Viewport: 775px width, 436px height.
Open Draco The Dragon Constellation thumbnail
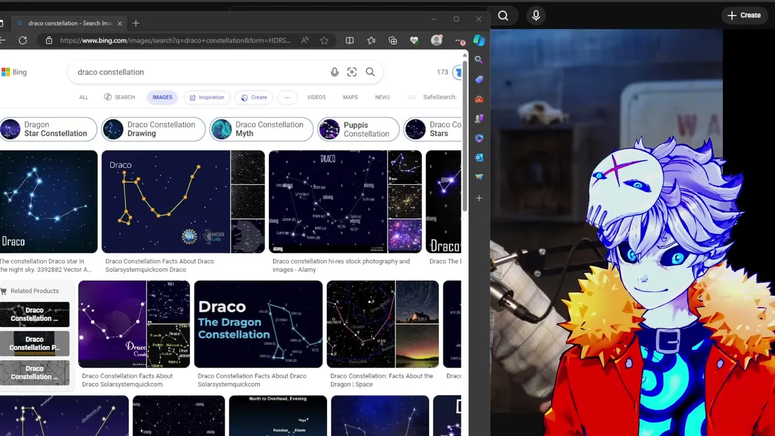[x=258, y=324]
